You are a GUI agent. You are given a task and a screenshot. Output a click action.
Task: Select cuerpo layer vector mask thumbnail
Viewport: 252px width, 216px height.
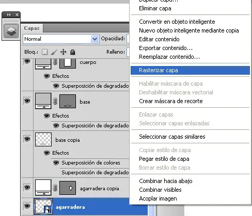tap(68, 63)
